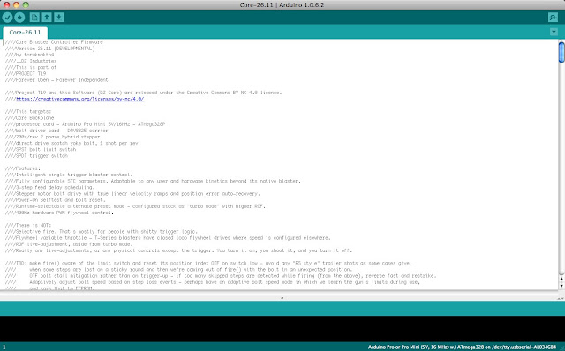The width and height of the screenshot is (565, 351).
Task: Save the sketch with the Save icon
Action: pyautogui.click(x=59, y=18)
